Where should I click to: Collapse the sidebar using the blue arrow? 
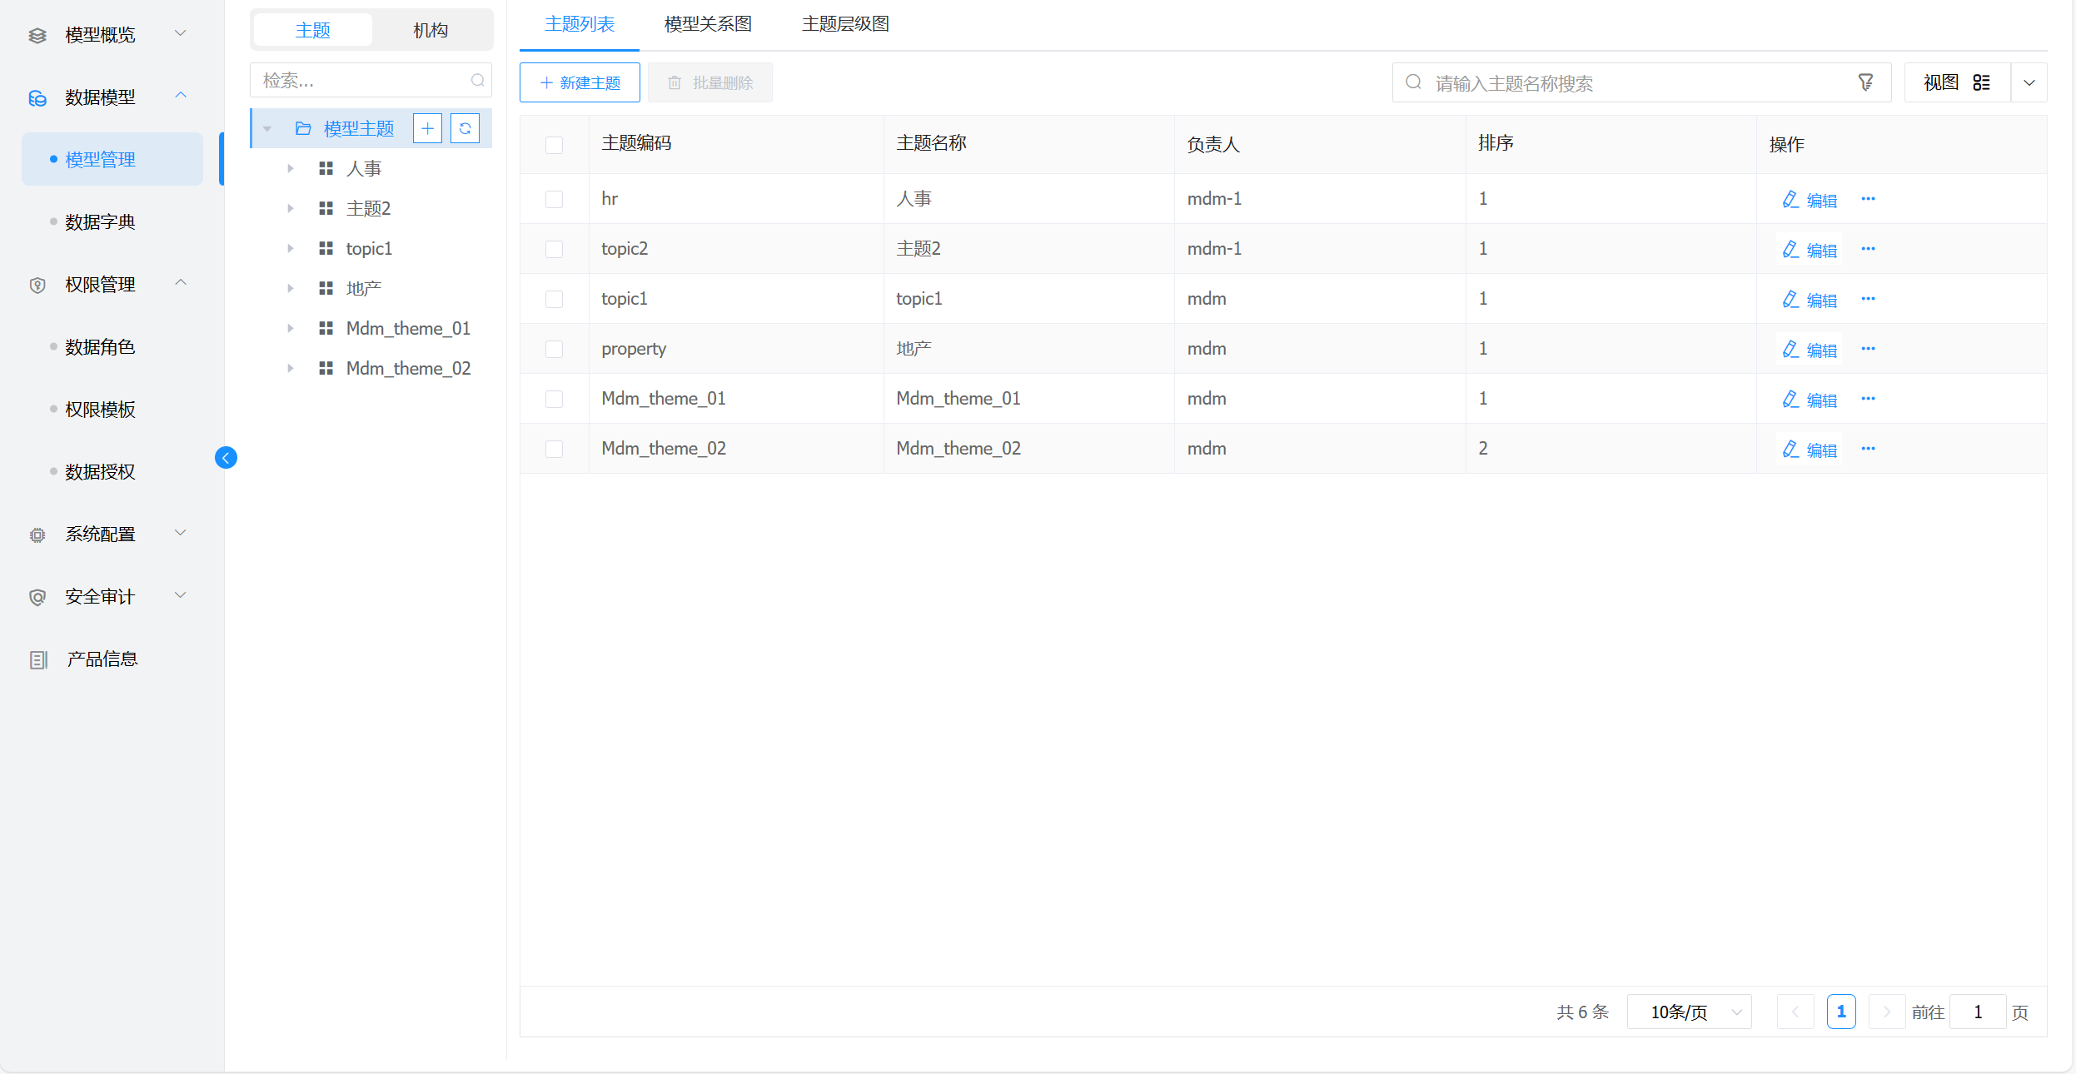coord(226,458)
